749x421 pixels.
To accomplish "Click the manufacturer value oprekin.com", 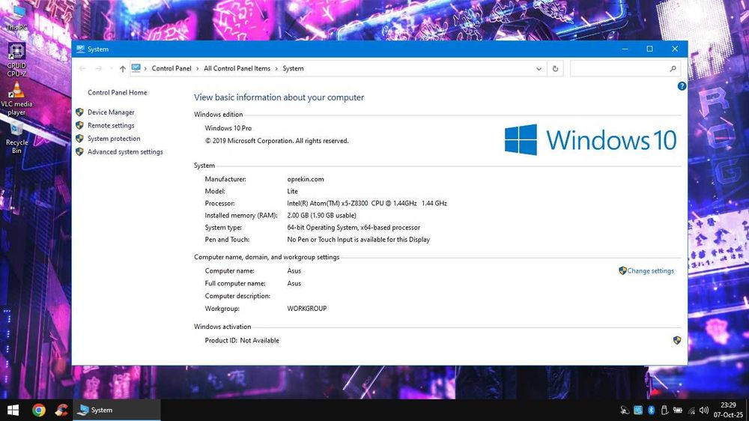I will click(306, 179).
